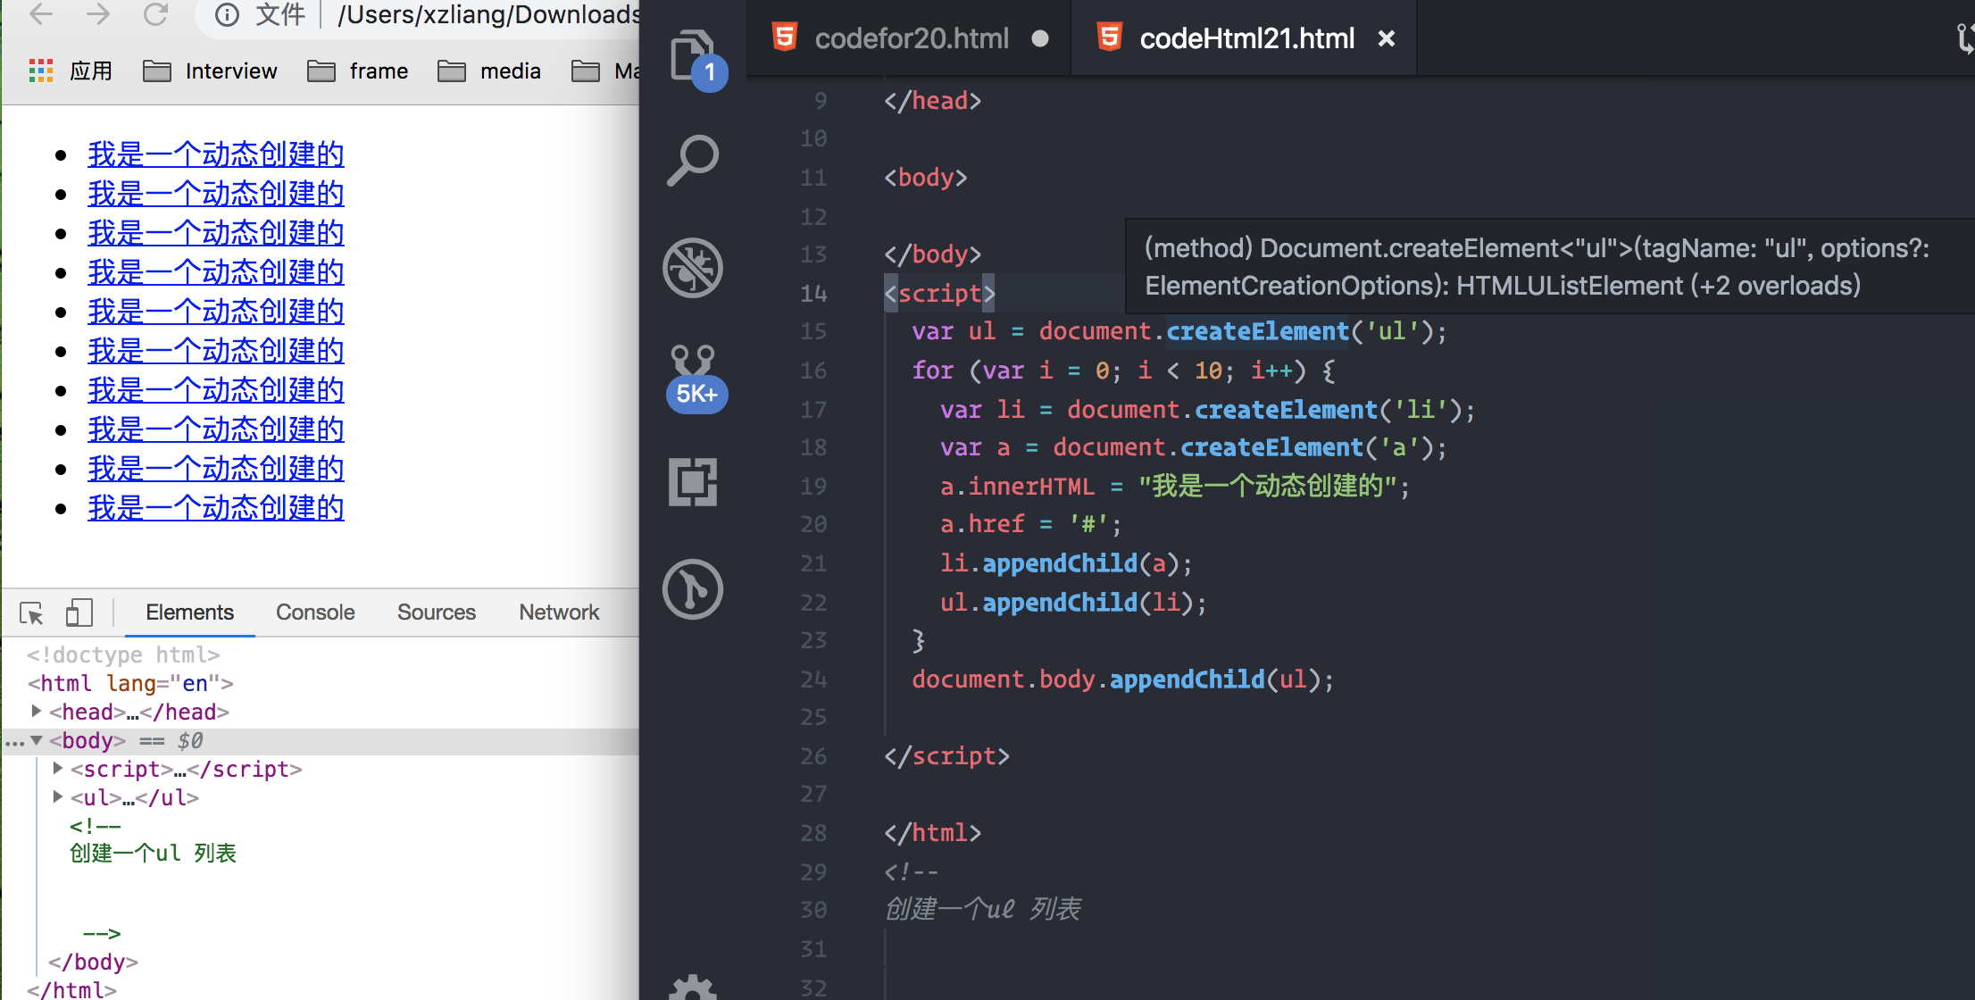Activate DevTools inspect element picker icon
The image size is (1975, 1000).
pos(32,612)
